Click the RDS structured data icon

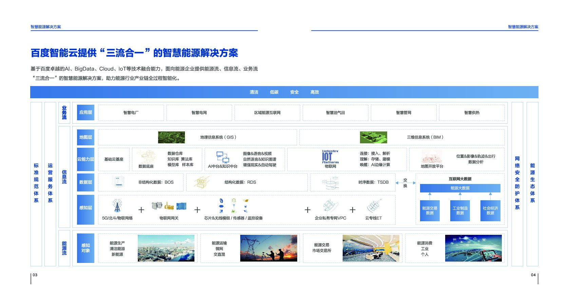pos(202,182)
